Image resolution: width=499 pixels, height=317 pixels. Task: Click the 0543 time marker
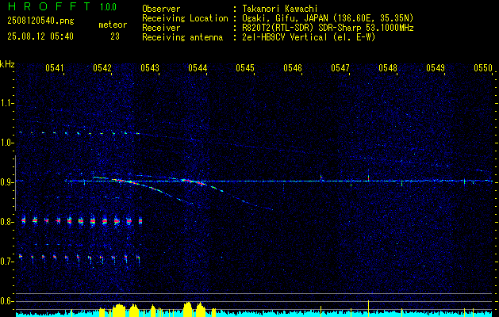point(150,68)
